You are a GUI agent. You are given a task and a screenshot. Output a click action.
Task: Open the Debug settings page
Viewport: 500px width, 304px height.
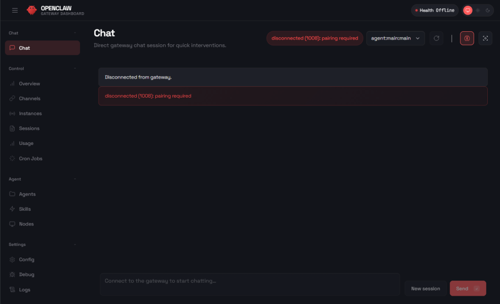pyautogui.click(x=26, y=275)
